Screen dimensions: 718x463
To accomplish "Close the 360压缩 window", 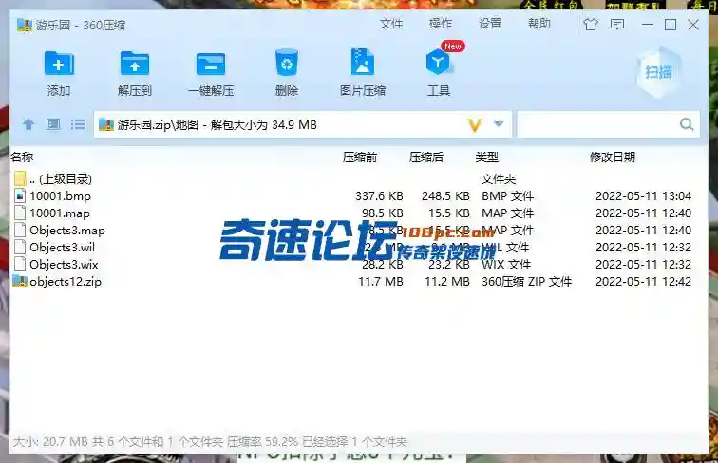I will (693, 25).
